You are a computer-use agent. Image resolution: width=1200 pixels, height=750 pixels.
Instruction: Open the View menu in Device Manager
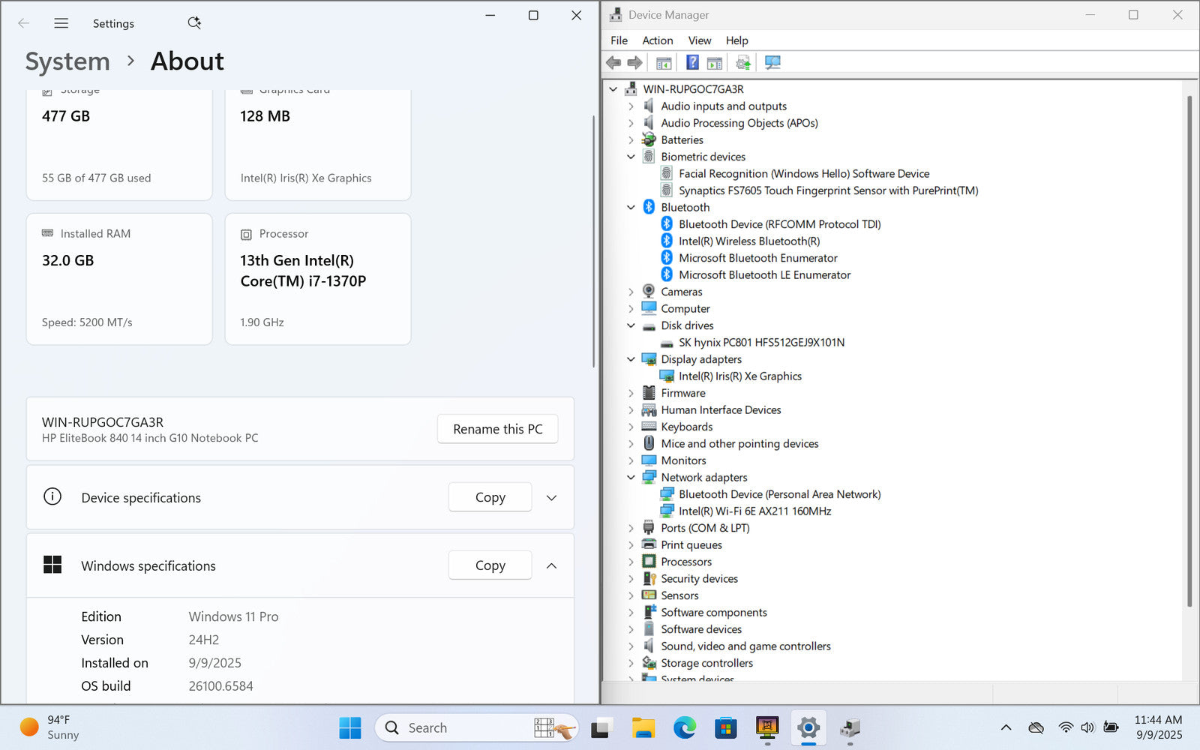[x=699, y=40]
